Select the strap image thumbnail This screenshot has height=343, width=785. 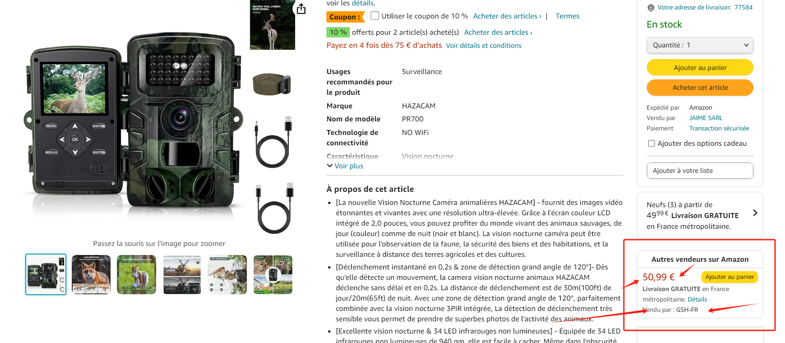[272, 84]
